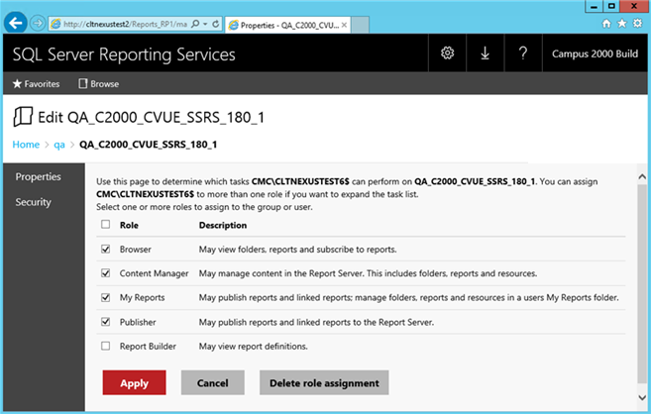The width and height of the screenshot is (651, 414).
Task: Open Browse in the SSRS menu bar
Action: pos(99,84)
